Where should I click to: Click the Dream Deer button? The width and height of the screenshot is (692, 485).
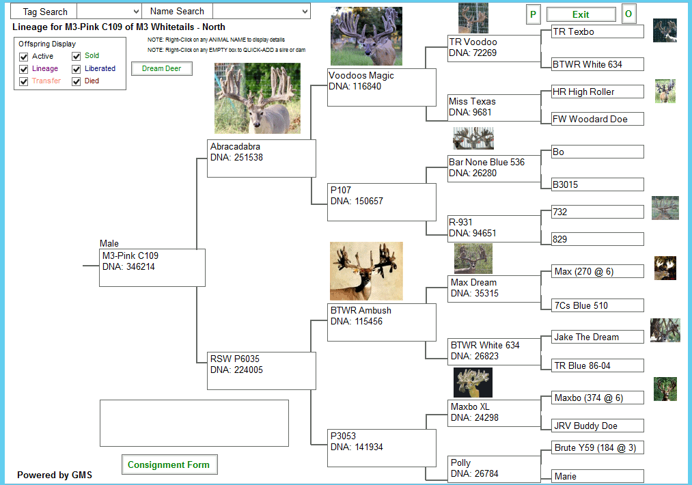tap(162, 68)
